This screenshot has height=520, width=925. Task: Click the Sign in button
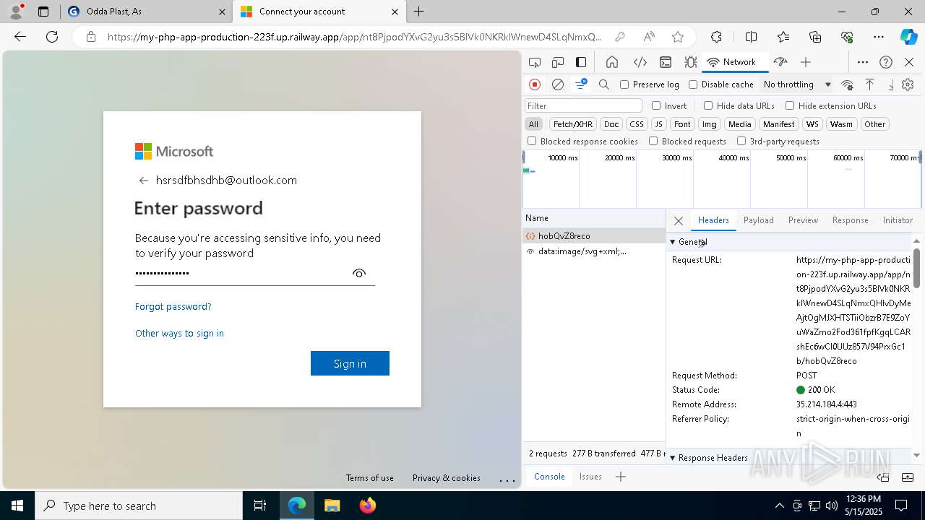(350, 363)
